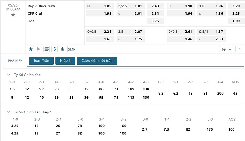This screenshot has width=245, height=141.
Task: Pick correct score 3-1 home odds 22
Action: tap(71, 89)
